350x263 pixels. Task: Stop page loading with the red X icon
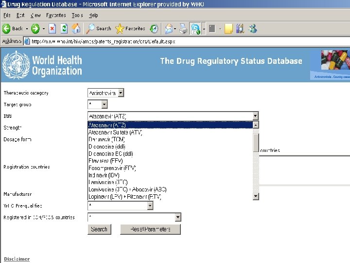coord(52,29)
